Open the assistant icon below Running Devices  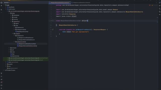click(160, 14)
